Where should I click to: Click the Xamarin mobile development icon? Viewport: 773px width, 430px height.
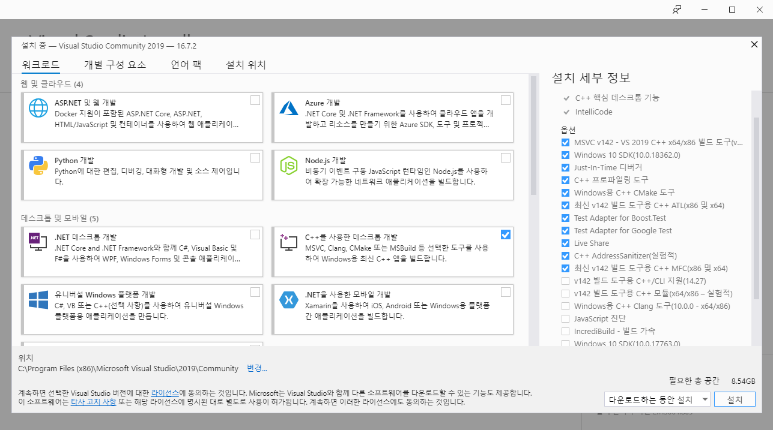[289, 299]
